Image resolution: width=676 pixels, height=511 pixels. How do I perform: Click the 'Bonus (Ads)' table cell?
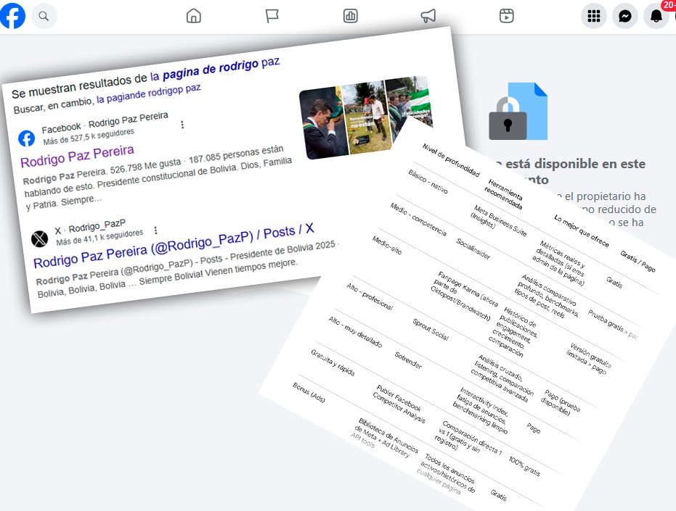[309, 392]
